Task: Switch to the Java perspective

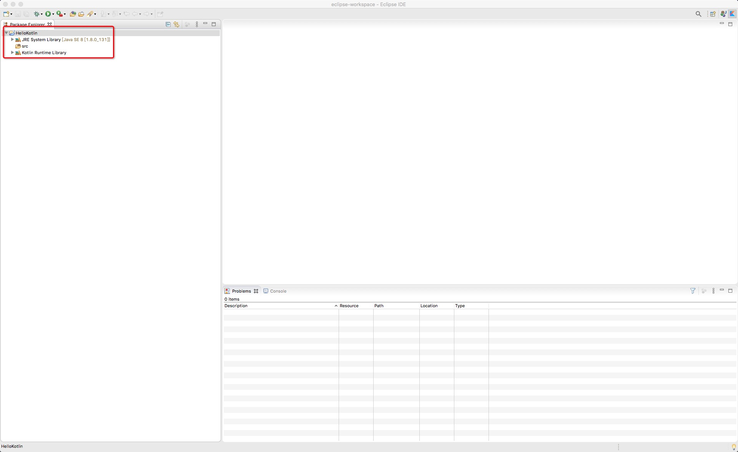Action: 723,14
